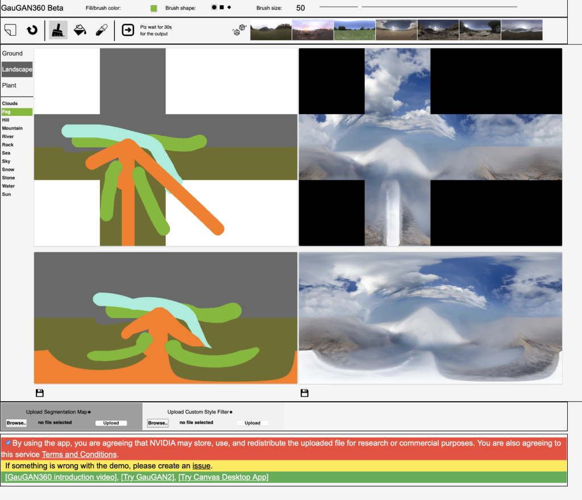Image resolution: width=582 pixels, height=500 pixels.
Task: Choose the round brush shape
Action: 214,7
